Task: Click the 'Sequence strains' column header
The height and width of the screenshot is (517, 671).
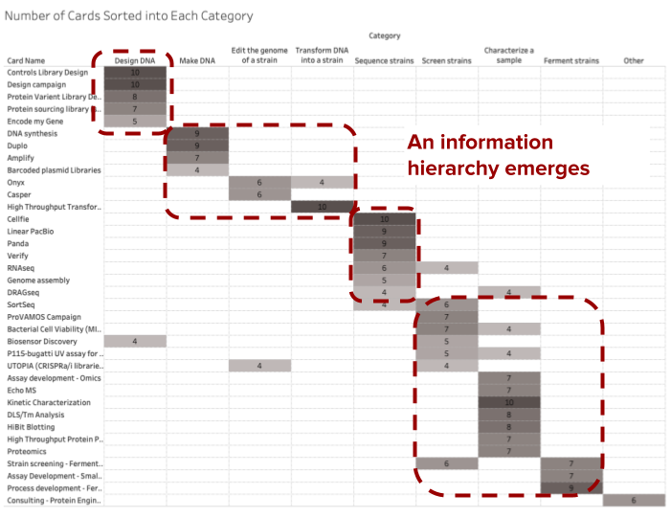Action: tap(384, 60)
